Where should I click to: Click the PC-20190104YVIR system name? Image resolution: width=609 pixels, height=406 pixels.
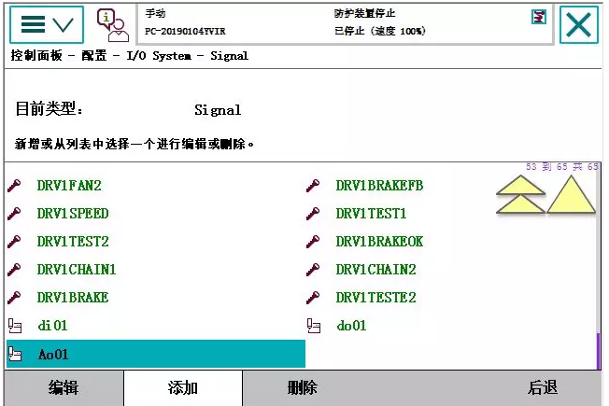pyautogui.click(x=185, y=32)
